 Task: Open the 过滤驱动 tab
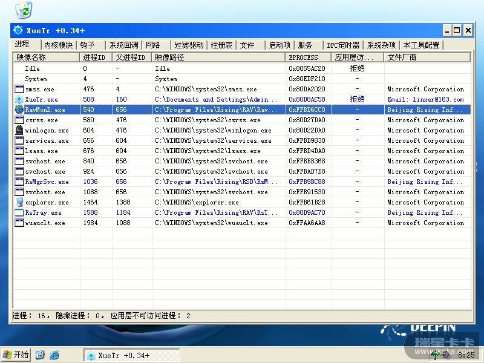pos(189,45)
